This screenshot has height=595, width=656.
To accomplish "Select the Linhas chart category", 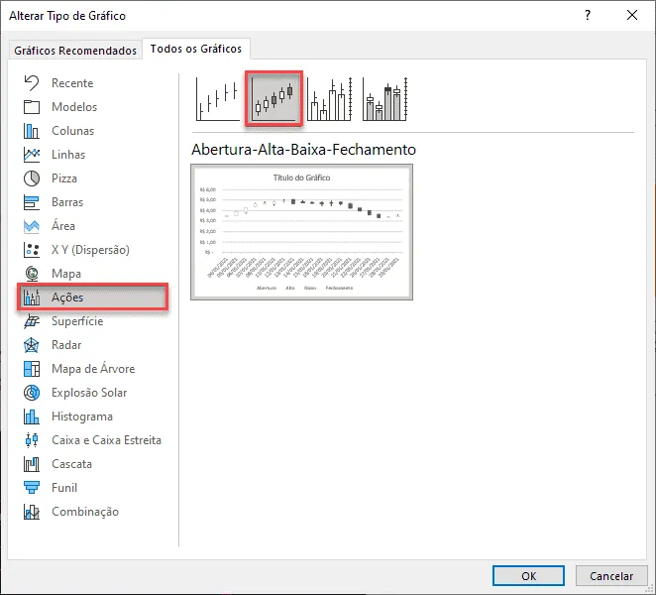I will [x=68, y=155].
